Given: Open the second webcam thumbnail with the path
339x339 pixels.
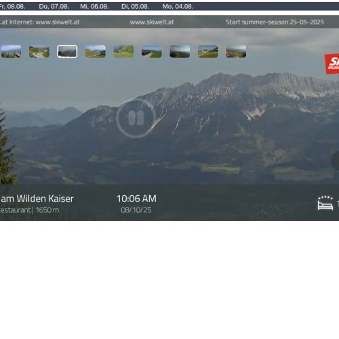Looking at the screenshot, I should (39, 52).
